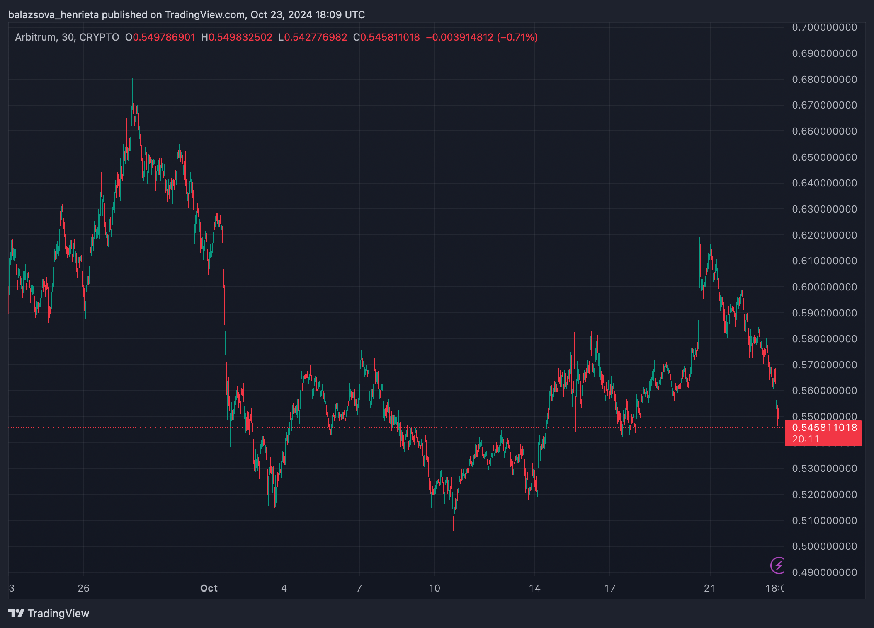Click the 26 date on time axis
This screenshot has height=628, width=874.
click(84, 588)
